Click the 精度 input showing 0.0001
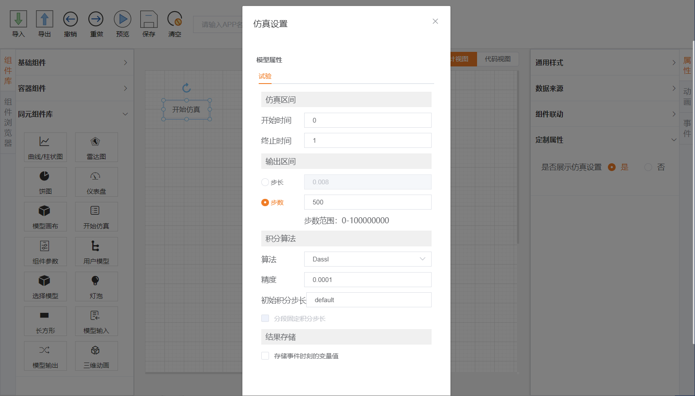Image resolution: width=695 pixels, height=396 pixels. [368, 280]
